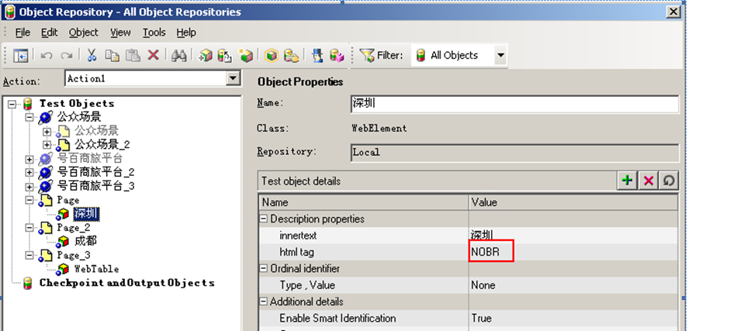Click the Repository field showing Local

point(514,153)
